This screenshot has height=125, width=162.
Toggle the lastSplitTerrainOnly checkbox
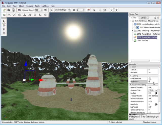point(150,113)
